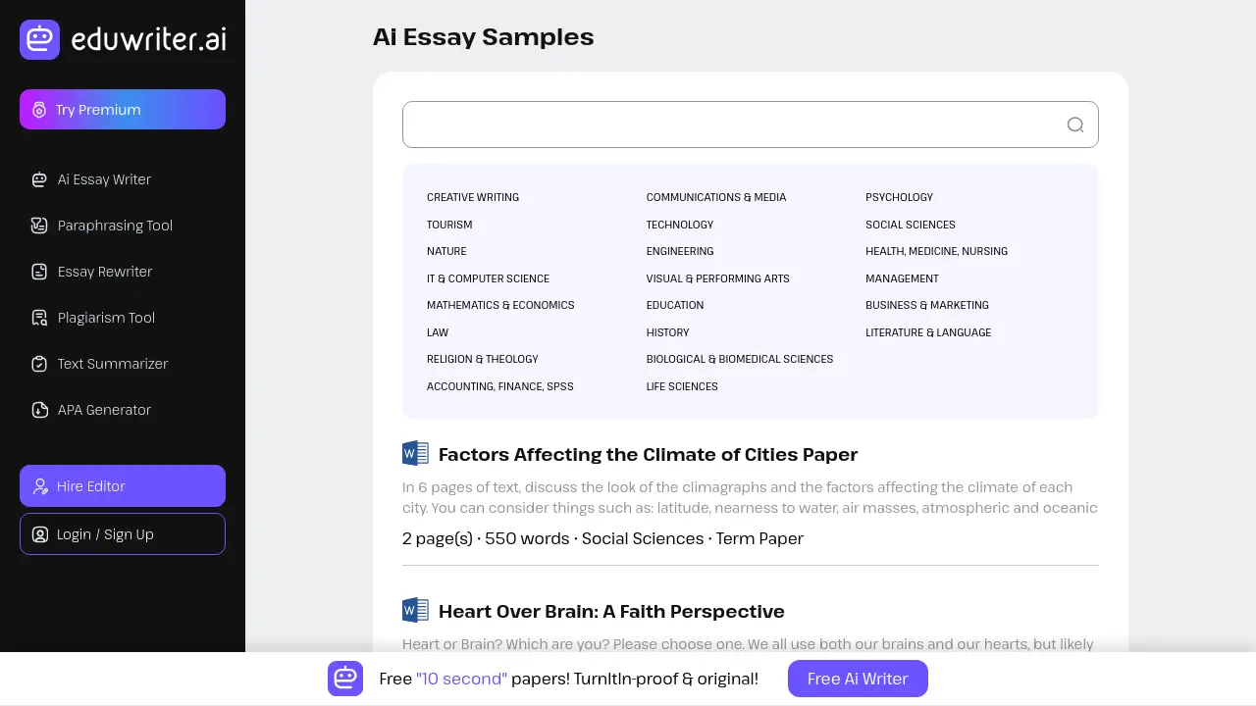The image size is (1256, 706).
Task: Open the Paraphrasing Tool from the sidebar
Action: point(38,226)
